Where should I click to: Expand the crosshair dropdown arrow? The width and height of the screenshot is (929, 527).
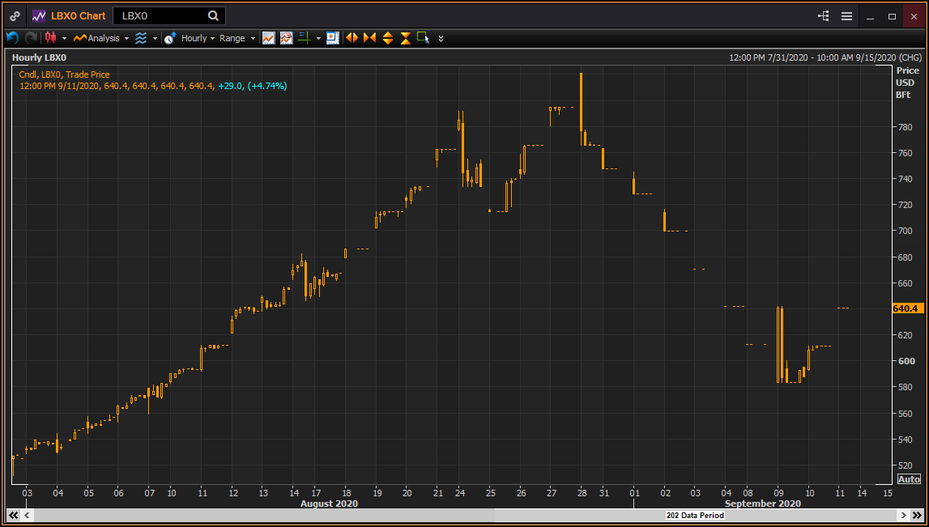(318, 39)
